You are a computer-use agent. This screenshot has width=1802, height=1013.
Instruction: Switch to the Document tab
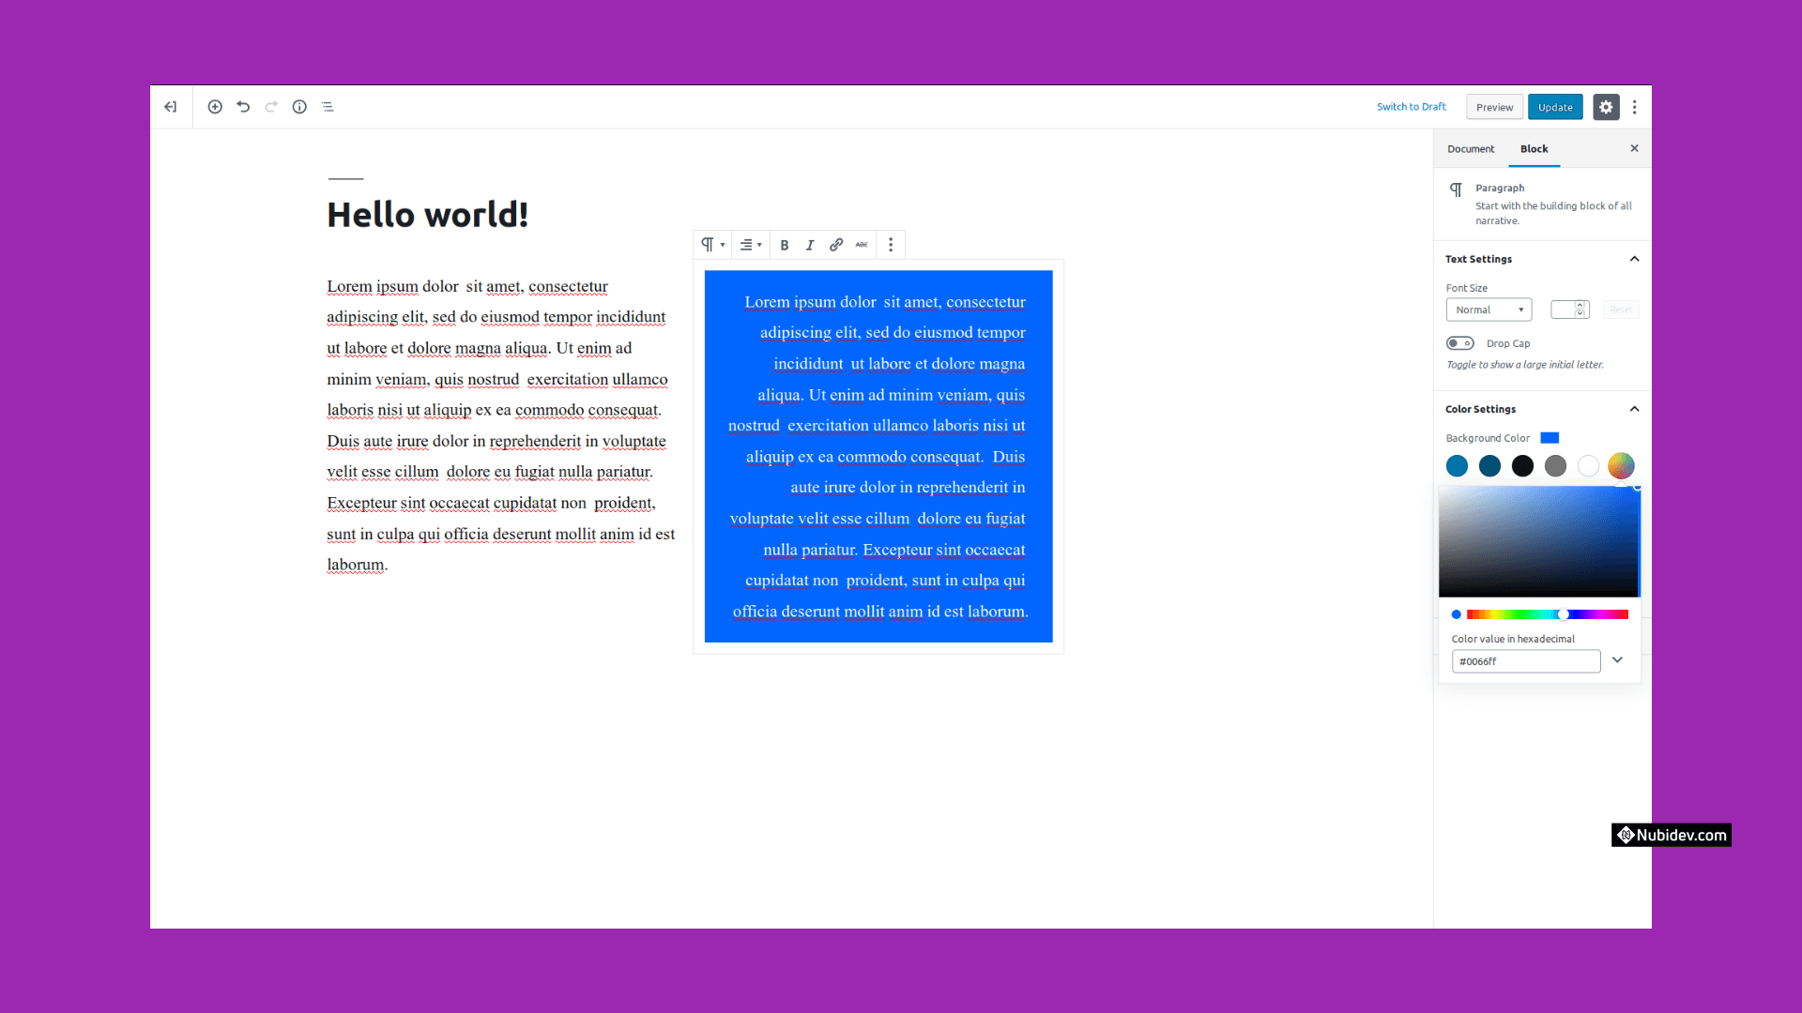coord(1470,149)
